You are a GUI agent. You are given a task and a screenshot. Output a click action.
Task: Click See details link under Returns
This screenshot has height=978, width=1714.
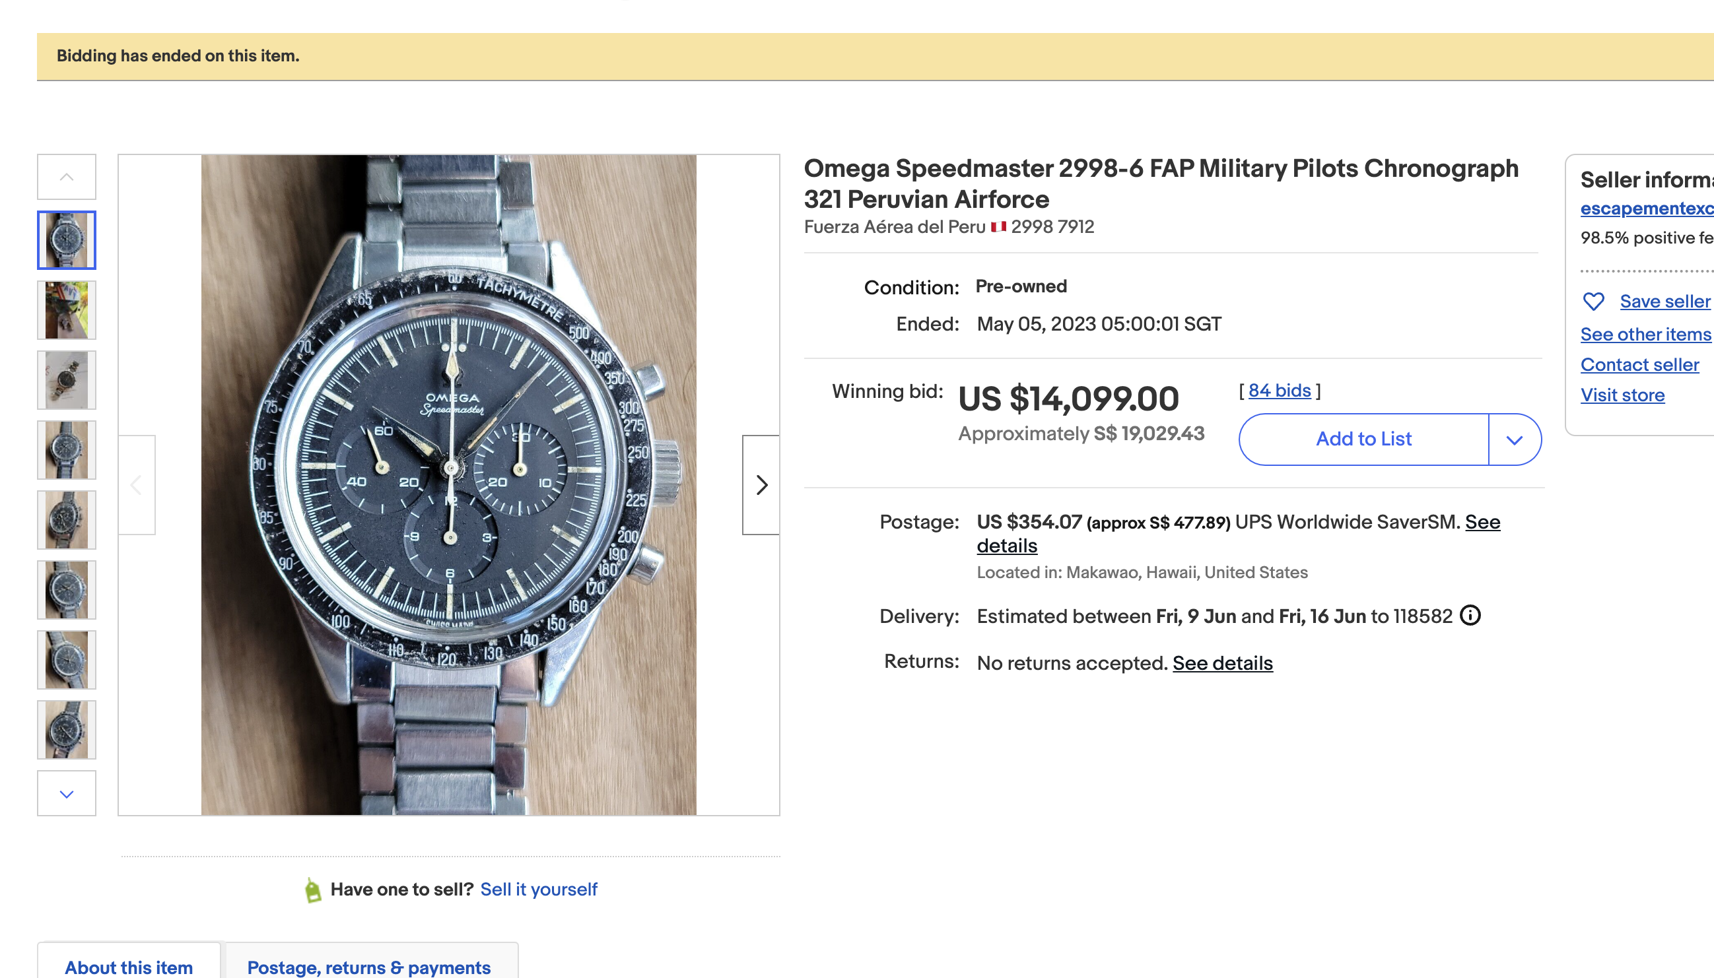pyautogui.click(x=1222, y=664)
